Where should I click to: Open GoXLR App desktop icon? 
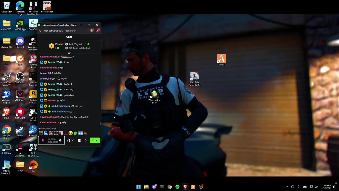tap(7, 149)
